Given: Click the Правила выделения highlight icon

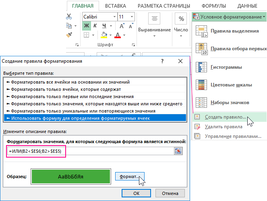Looking at the screenshot, I should [201, 31].
